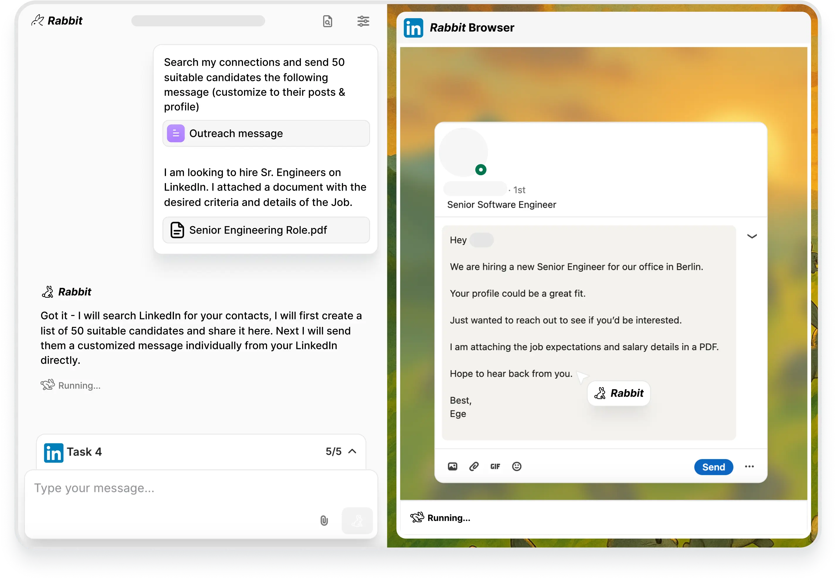The image size is (836, 579).
Task: Click the LinkedIn icon in Rabbit Browser header
Action: tap(413, 28)
